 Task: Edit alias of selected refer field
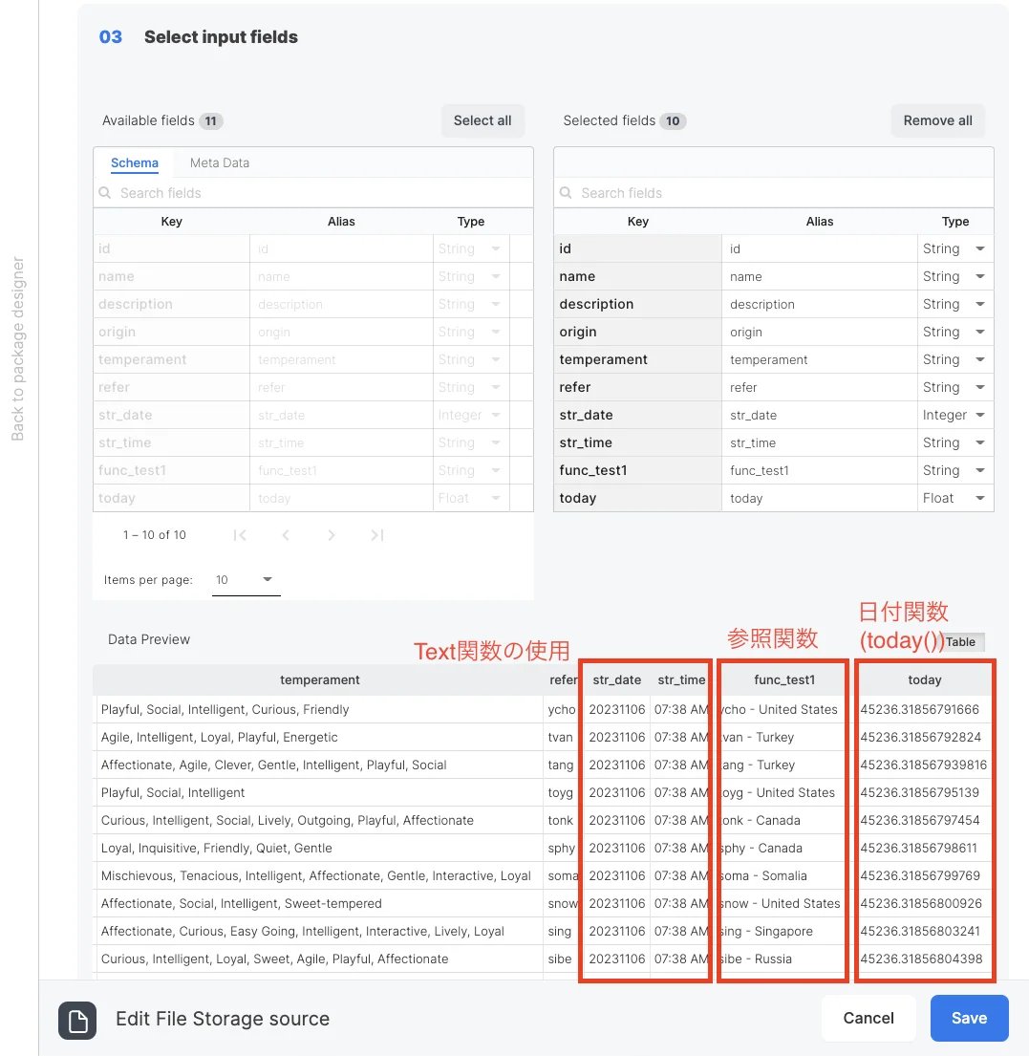tap(819, 387)
